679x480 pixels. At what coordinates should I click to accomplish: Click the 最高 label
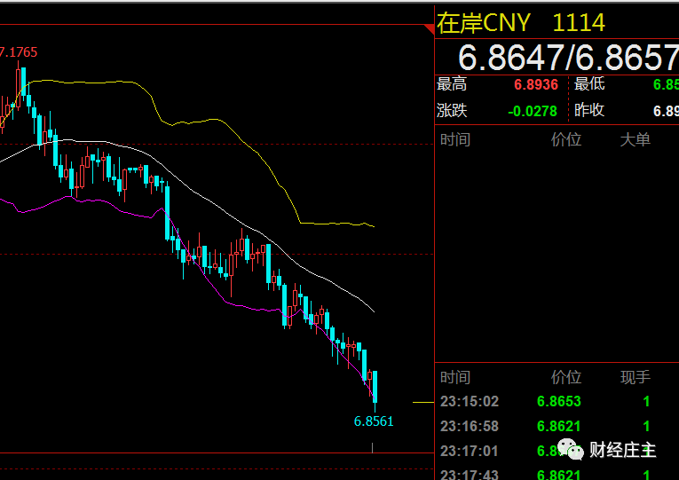coord(452,84)
